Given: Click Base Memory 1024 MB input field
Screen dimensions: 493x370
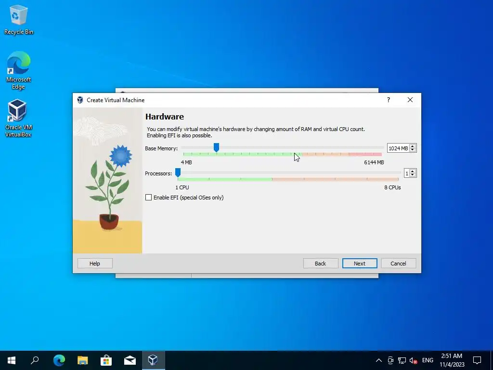Looking at the screenshot, I should 398,148.
